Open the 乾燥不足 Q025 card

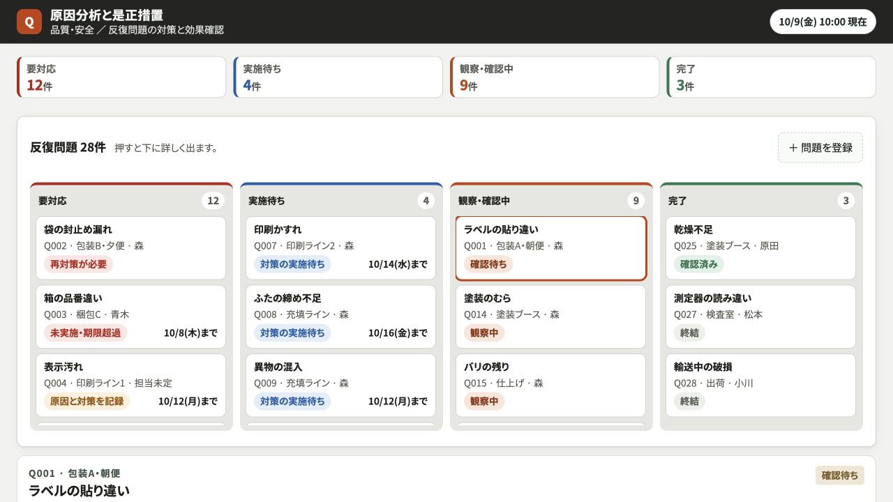coord(761,248)
